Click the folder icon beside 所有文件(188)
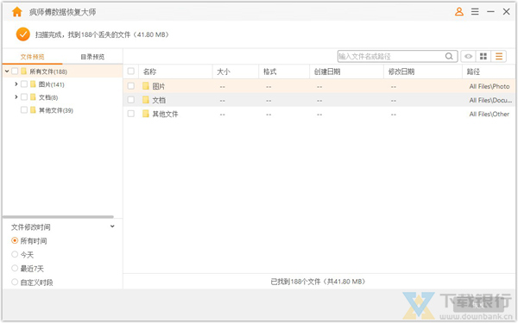518x323 pixels. pos(24,71)
